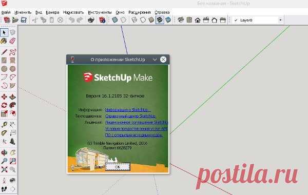
Task: Select the Zoom Window tool
Action: coord(12,161)
